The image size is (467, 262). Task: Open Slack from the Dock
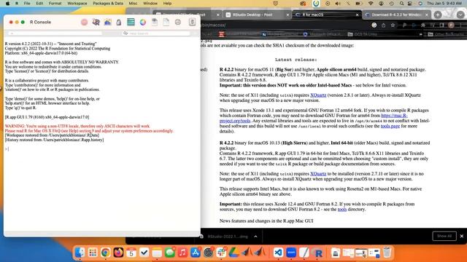click(x=221, y=253)
